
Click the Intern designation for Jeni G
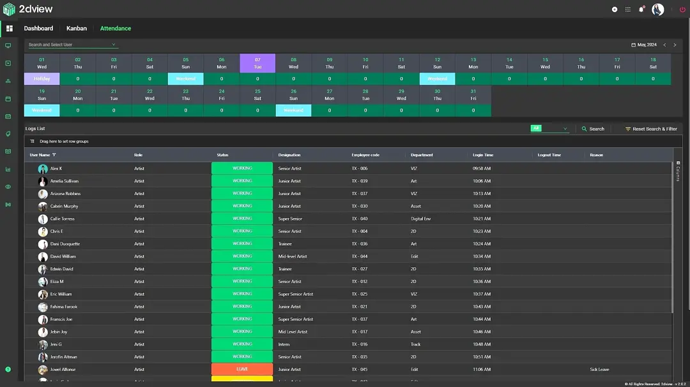click(x=284, y=344)
